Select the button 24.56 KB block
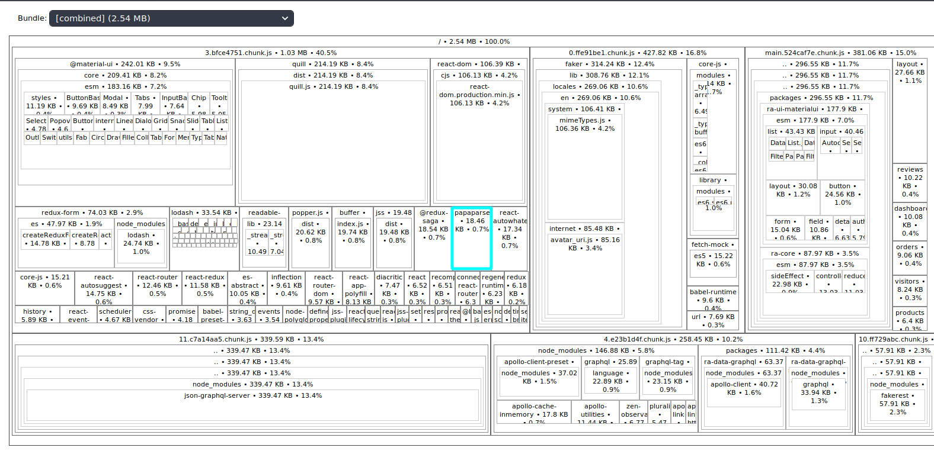Screen dimensions: 934x454 click(842, 198)
